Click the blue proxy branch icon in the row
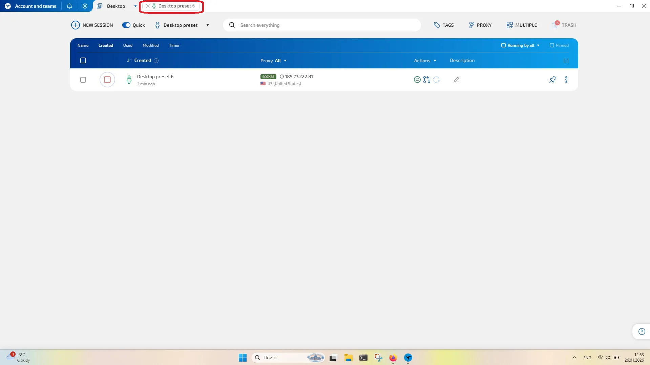Viewport: 650px width, 365px height. coord(427,80)
